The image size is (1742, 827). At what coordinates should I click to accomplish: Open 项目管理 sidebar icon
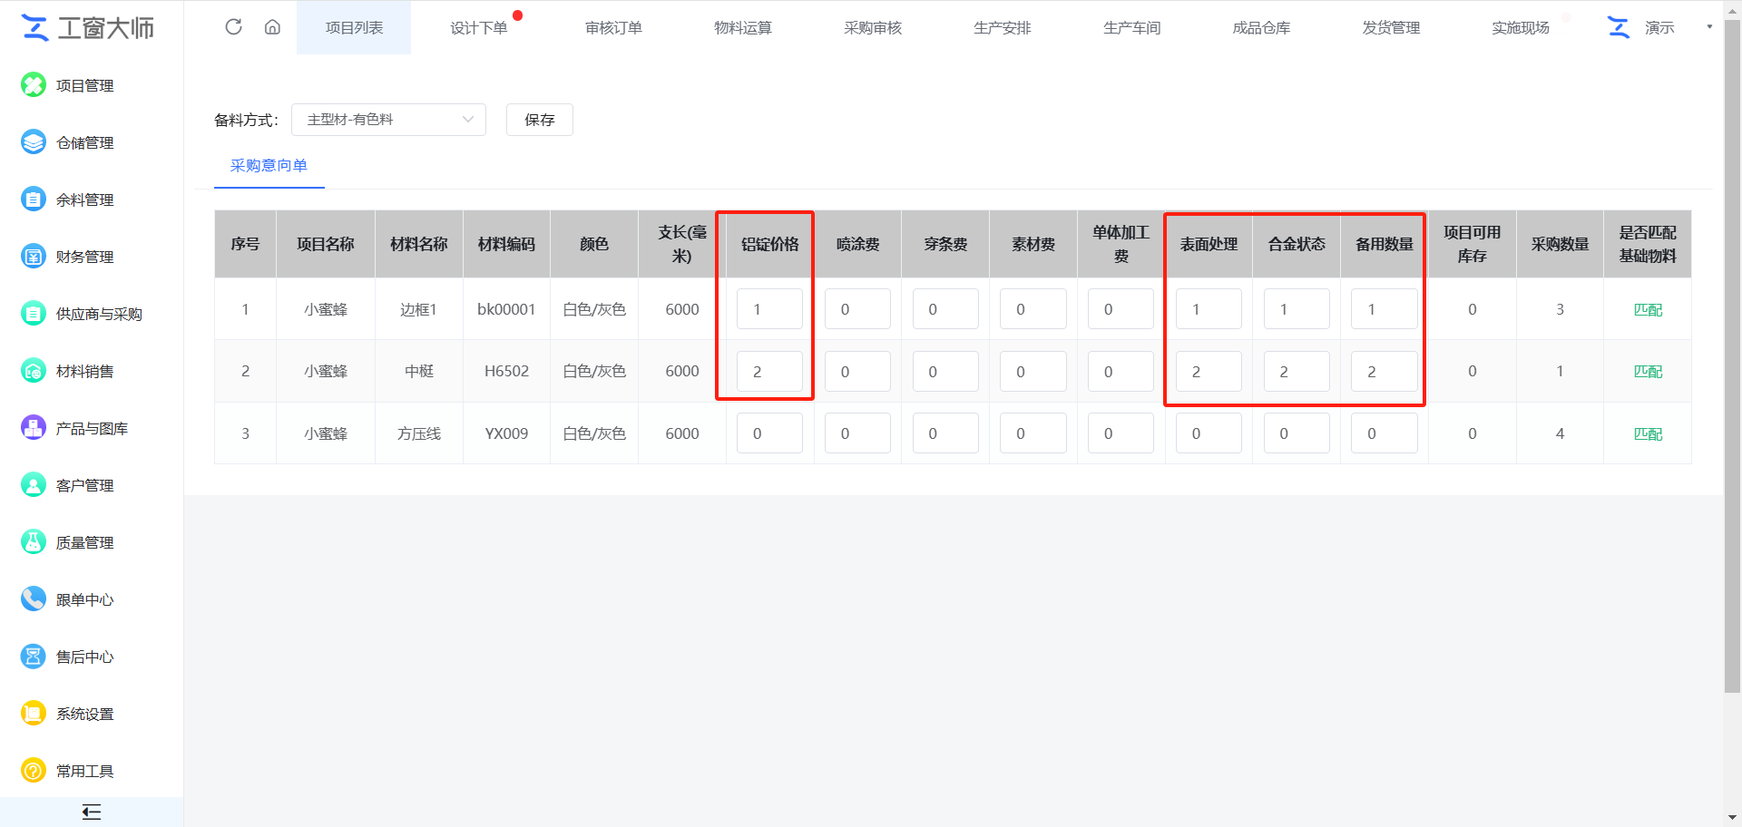[34, 85]
